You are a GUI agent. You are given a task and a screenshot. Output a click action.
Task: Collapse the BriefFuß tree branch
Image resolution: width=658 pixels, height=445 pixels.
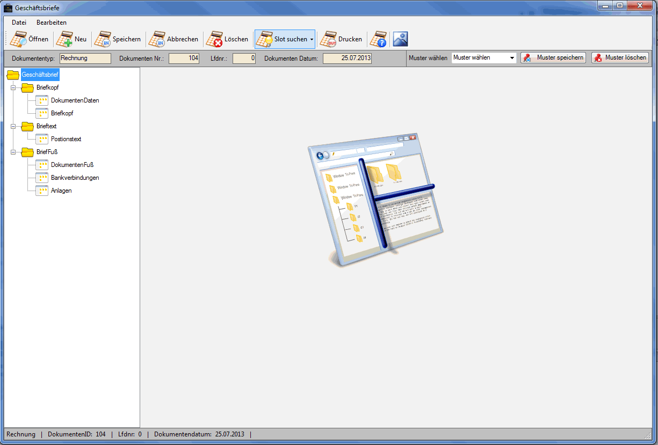(x=13, y=152)
